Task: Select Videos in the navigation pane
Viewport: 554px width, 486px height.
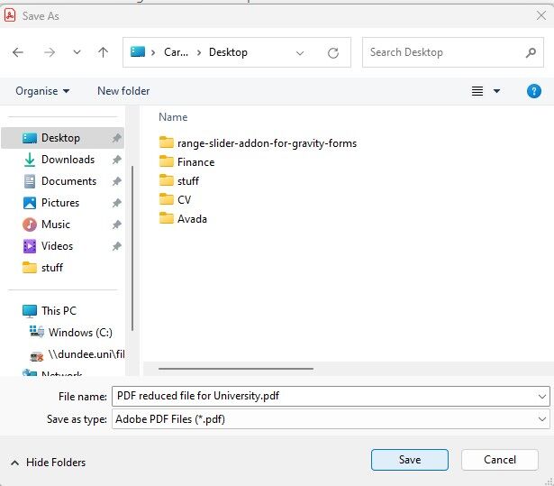Action: (62, 246)
